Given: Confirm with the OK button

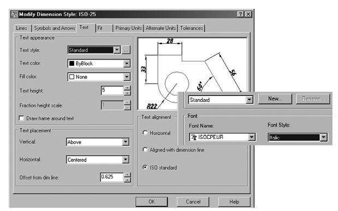Looking at the screenshot, I should click(152, 202).
